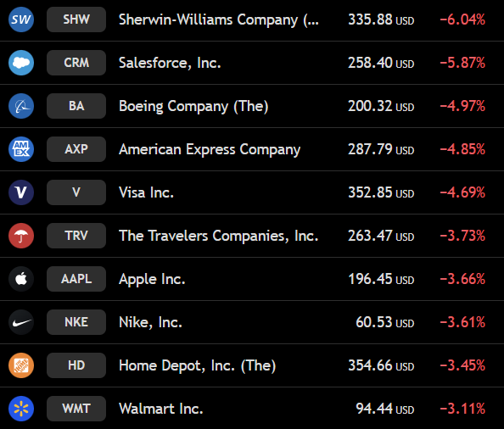Click the Boeing logo icon
Viewport: 504px width, 429px height.
click(x=21, y=106)
